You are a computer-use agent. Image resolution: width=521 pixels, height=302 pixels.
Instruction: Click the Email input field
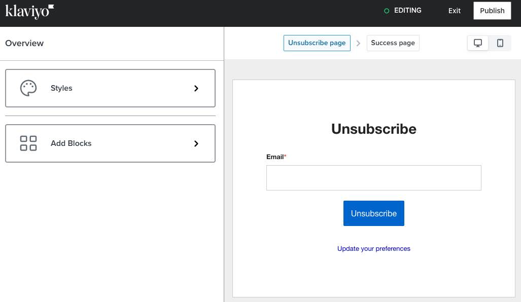[373, 178]
